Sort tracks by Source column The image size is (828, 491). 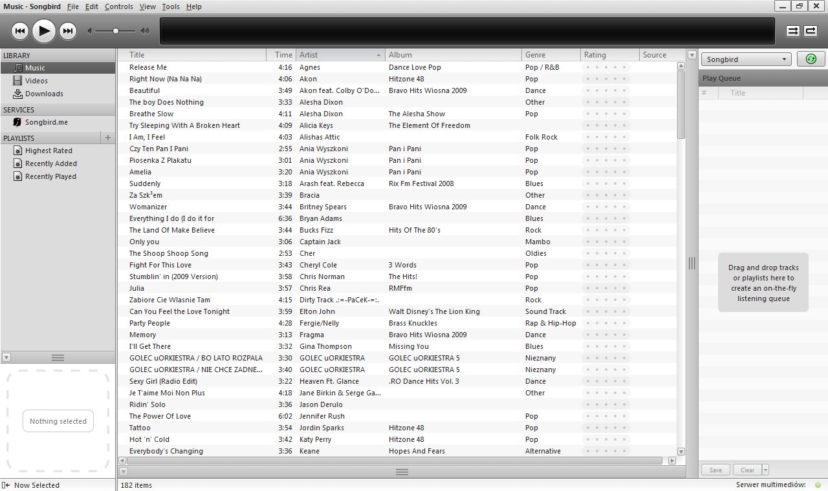pyautogui.click(x=662, y=55)
